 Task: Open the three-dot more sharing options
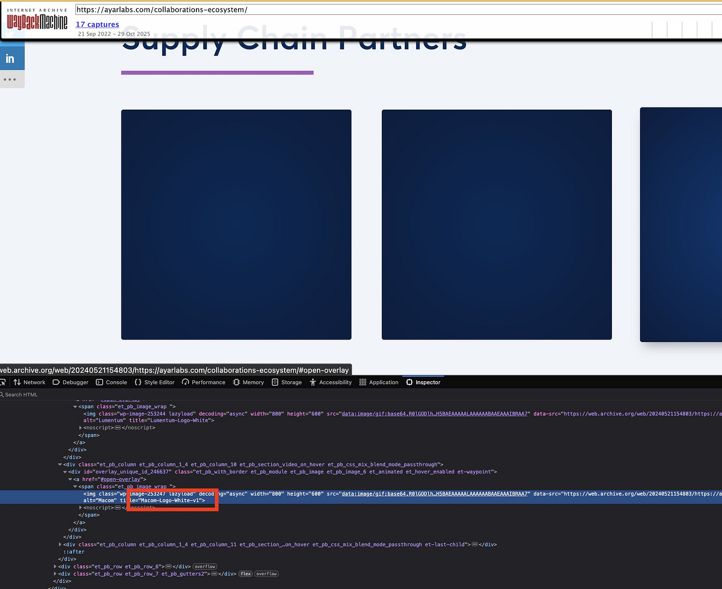(x=10, y=79)
